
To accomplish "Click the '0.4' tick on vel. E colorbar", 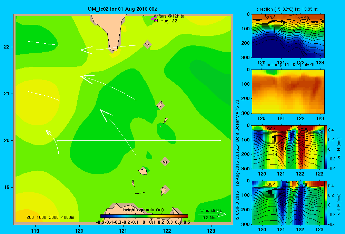I will (x=331, y=186).
